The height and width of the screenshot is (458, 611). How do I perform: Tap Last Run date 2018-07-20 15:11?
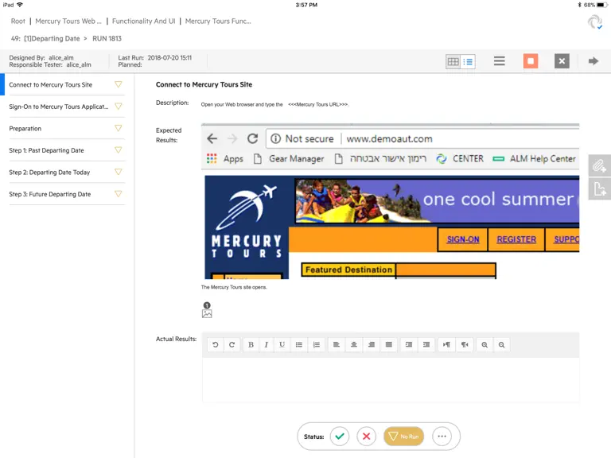[x=169, y=57]
